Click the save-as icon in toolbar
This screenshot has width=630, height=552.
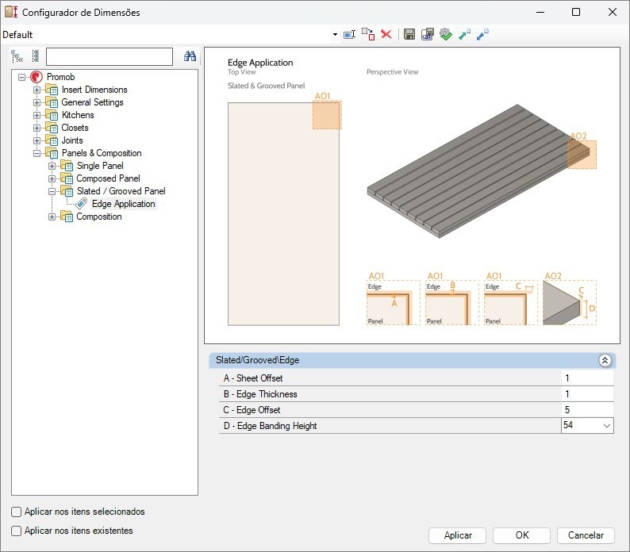[428, 34]
